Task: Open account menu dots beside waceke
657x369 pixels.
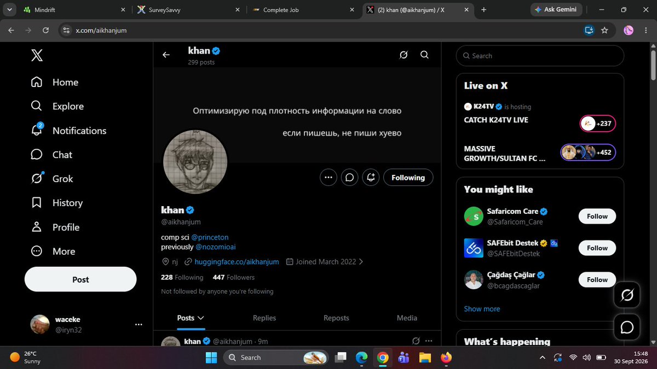Action: (x=139, y=324)
